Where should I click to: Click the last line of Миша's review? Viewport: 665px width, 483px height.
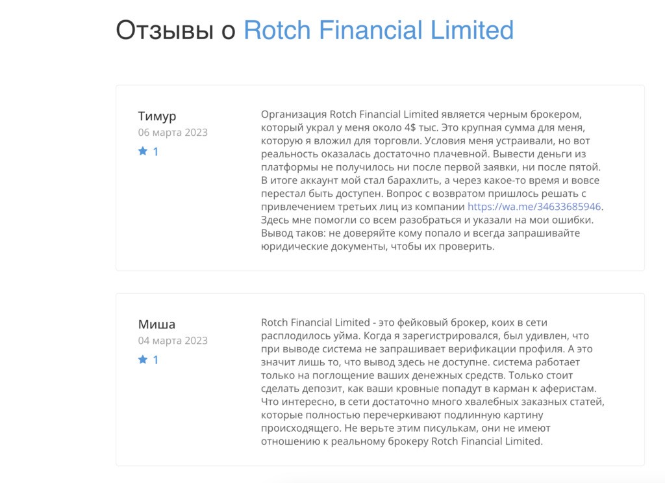tap(401, 441)
